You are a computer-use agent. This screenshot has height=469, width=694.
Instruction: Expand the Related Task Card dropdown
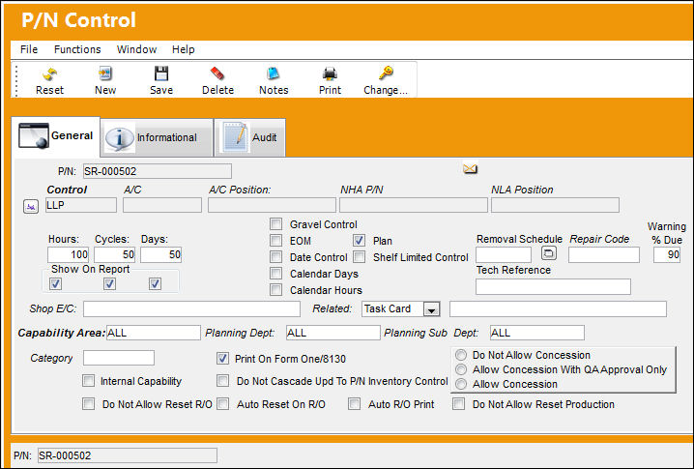pyautogui.click(x=431, y=309)
